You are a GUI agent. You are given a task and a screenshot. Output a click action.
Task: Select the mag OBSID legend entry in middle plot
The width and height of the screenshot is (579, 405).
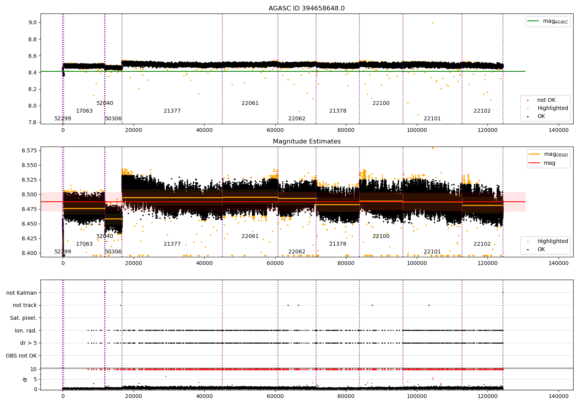coord(548,154)
